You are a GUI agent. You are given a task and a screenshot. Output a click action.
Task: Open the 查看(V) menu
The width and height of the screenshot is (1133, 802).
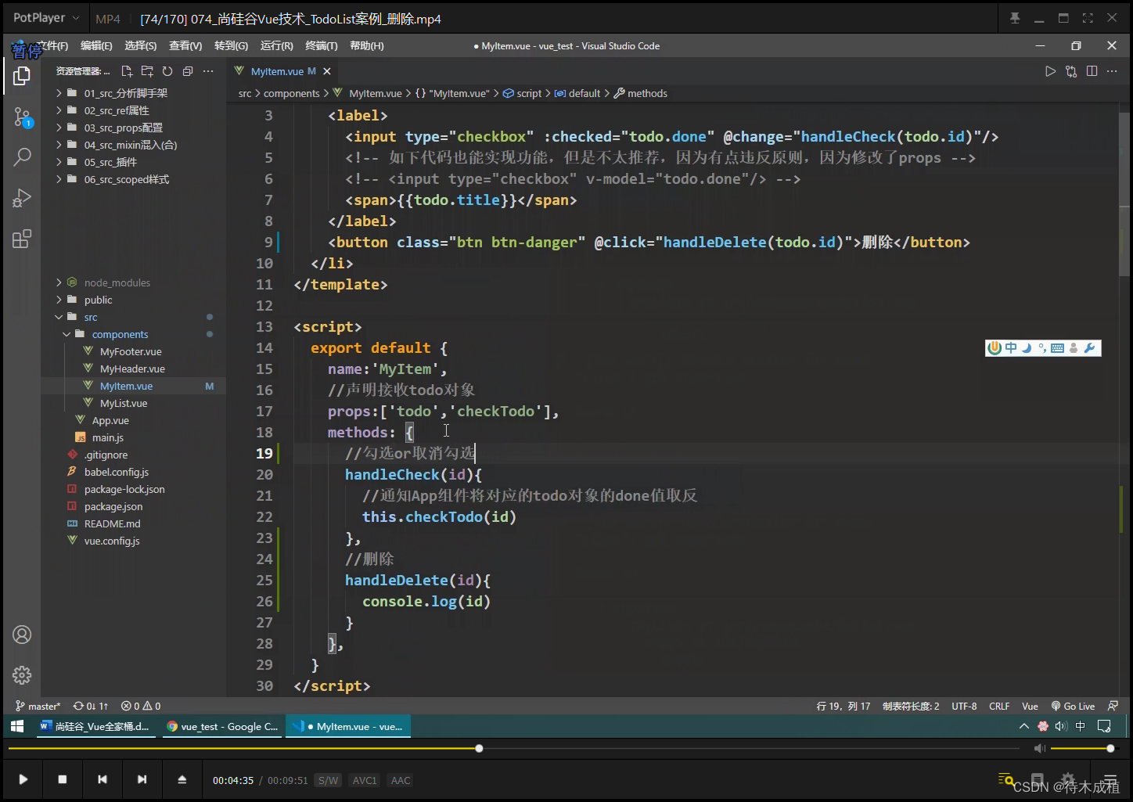[185, 46]
